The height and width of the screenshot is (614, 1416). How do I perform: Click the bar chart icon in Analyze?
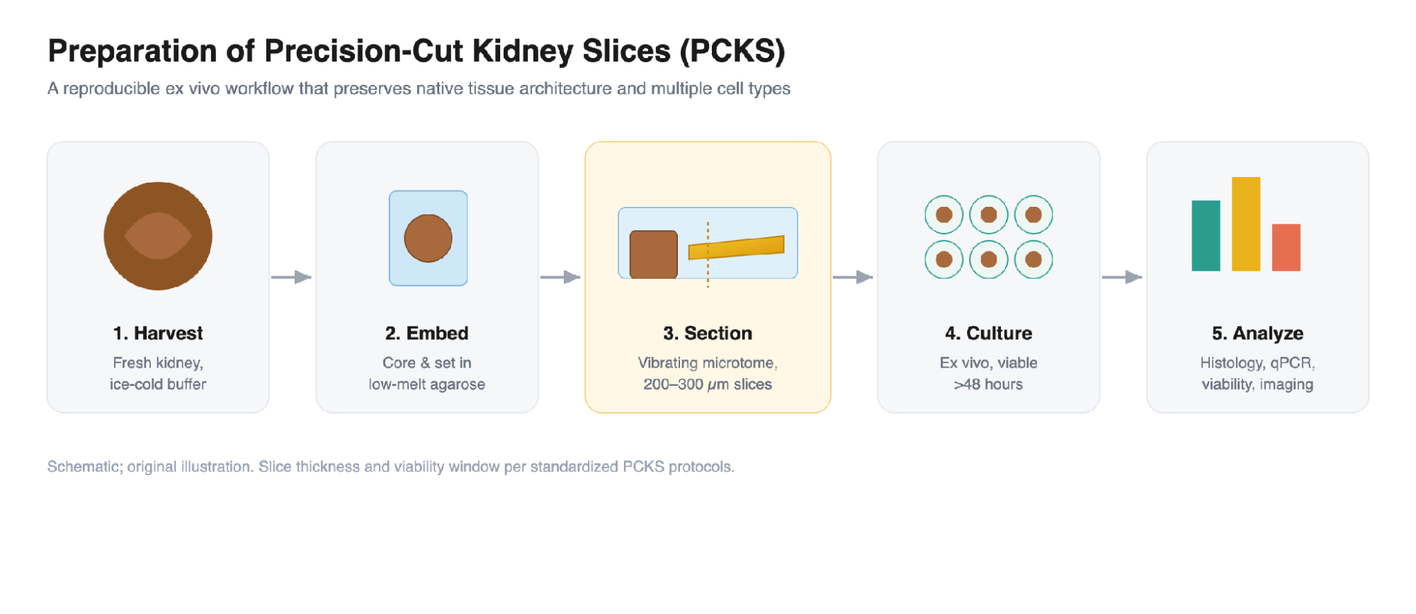(x=1245, y=224)
